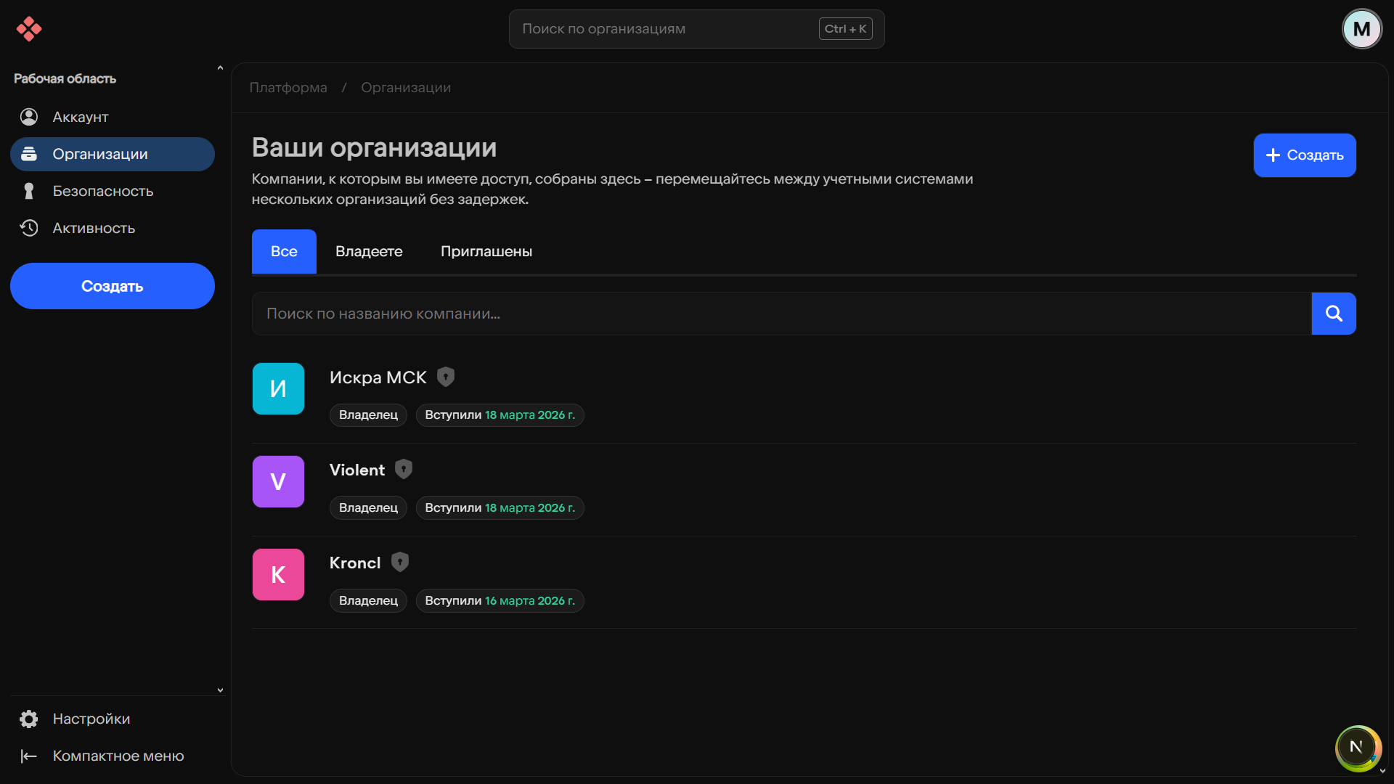1394x784 pixels.
Task: Click shield badge next to Искра МСК
Action: click(446, 377)
